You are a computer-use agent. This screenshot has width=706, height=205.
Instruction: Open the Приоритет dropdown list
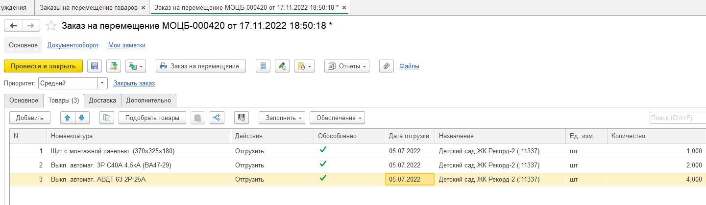point(102,83)
